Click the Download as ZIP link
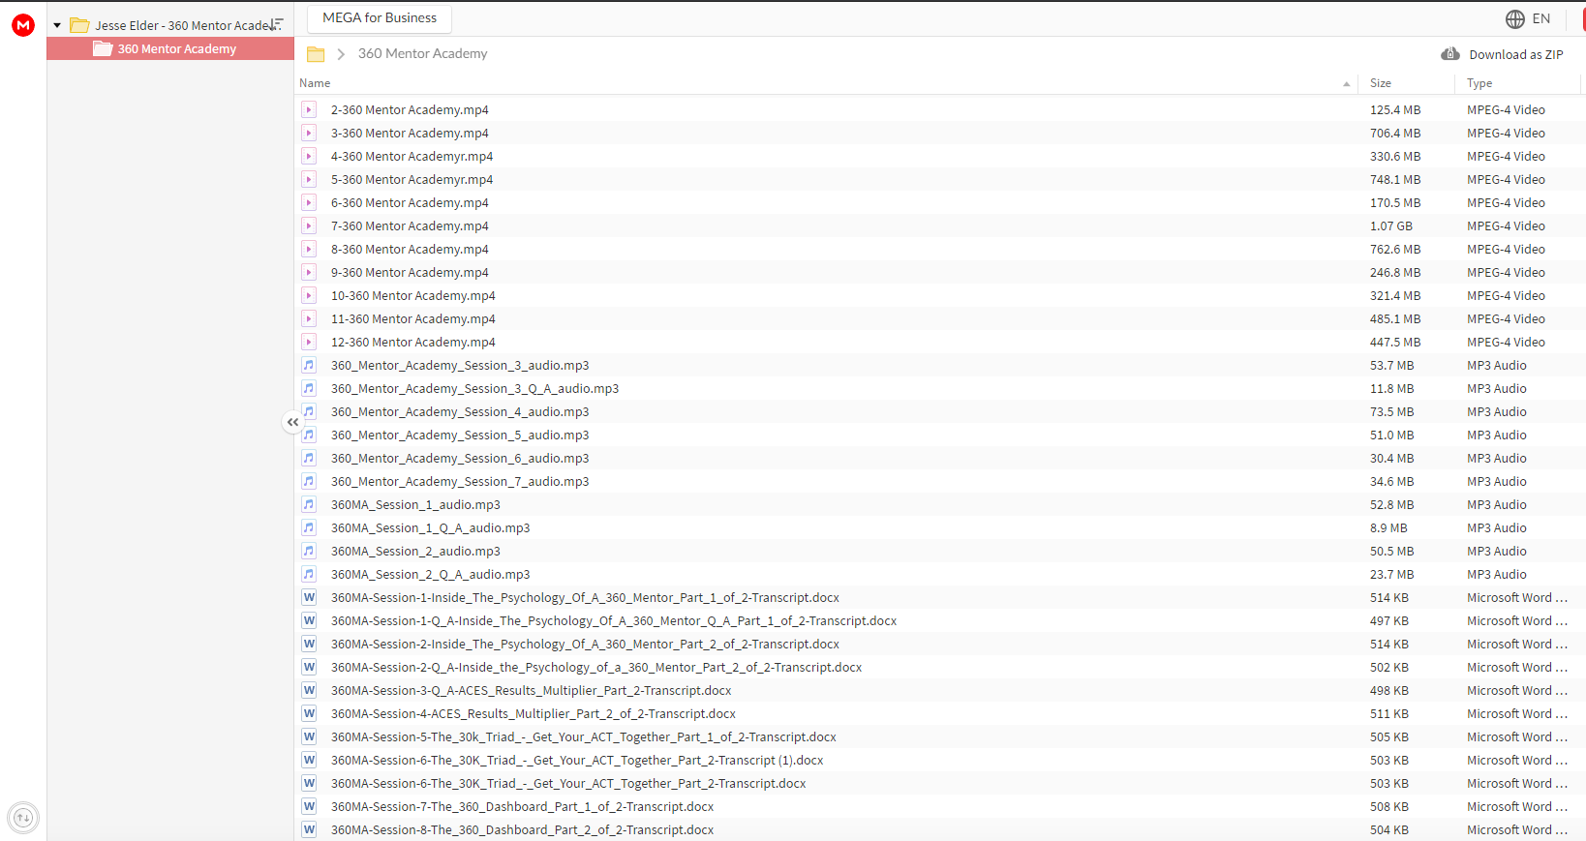The image size is (1586, 841). point(1516,54)
